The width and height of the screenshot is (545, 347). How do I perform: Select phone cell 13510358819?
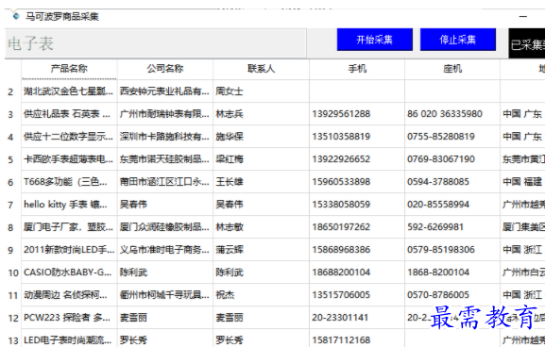click(x=357, y=137)
